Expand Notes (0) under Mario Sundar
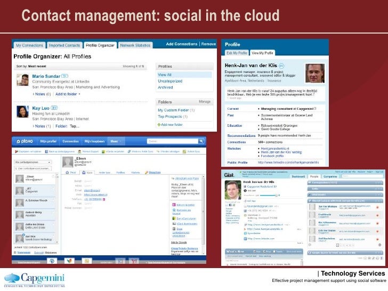Image resolution: width=388 pixels, height=291 pixels. point(42,94)
